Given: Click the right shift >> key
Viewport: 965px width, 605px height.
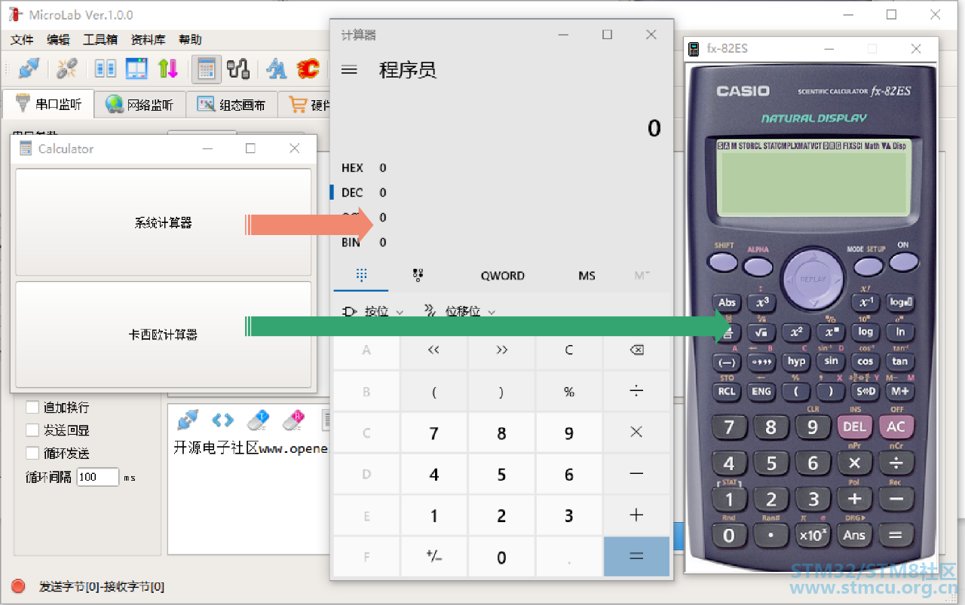Looking at the screenshot, I should coord(501,350).
